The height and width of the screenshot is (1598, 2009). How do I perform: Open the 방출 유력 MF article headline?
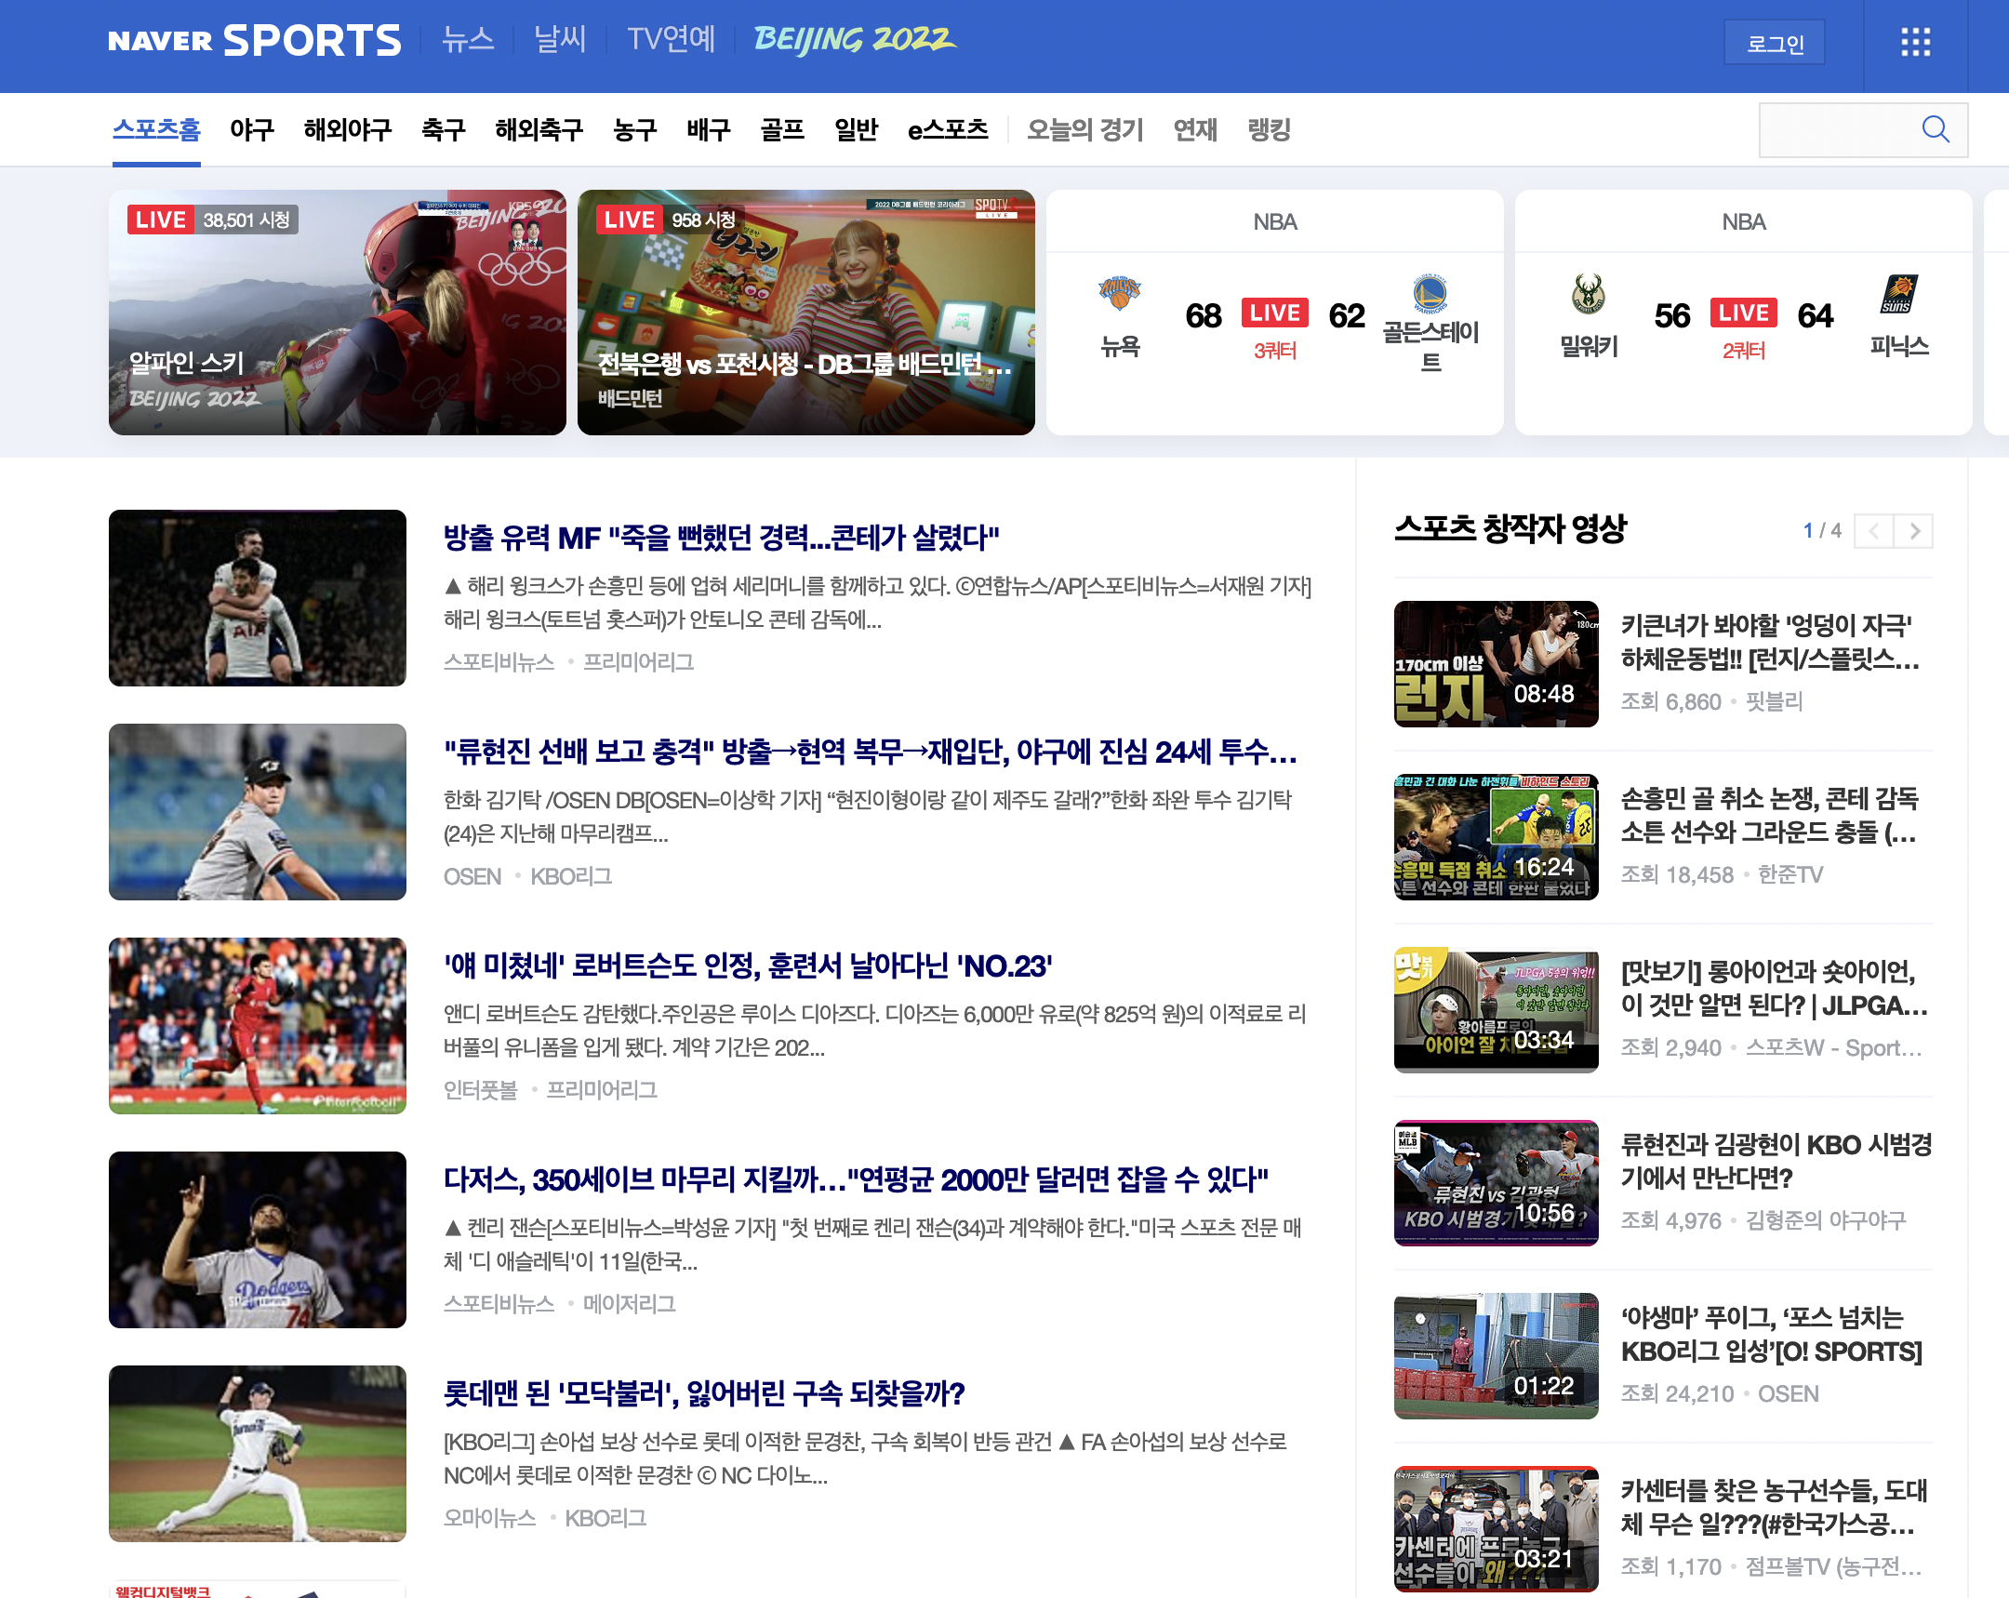(x=720, y=537)
